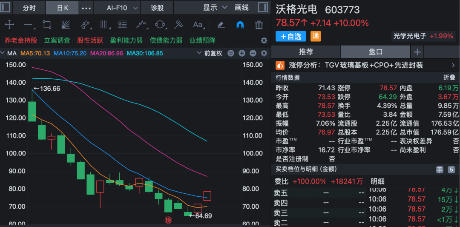Screen dimensions: 460x227
Task: Collapse the 行情数据 section with 折叠
Action: coord(449,78)
